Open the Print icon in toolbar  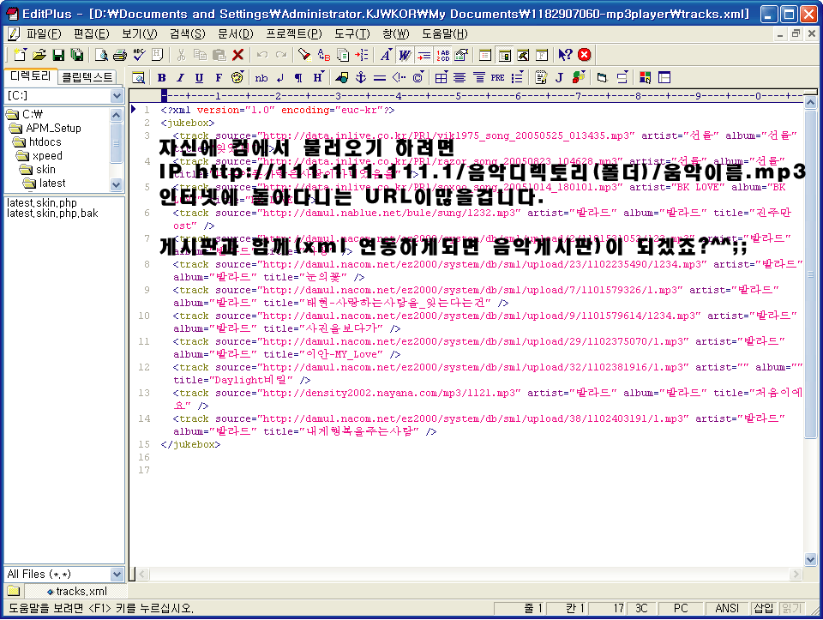(120, 55)
